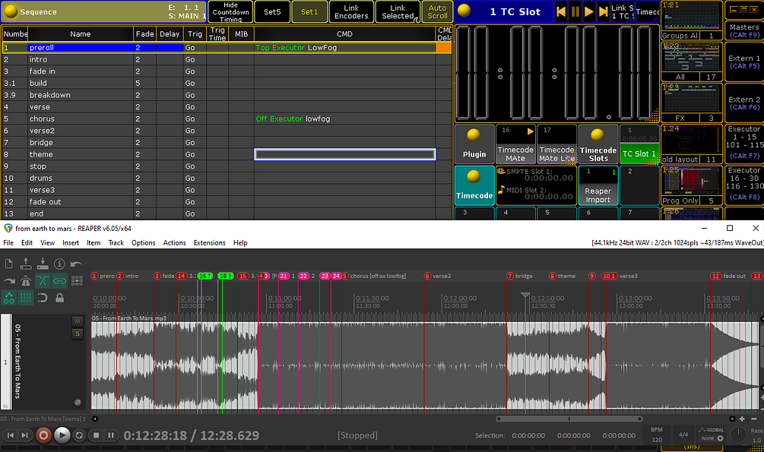764x452 pixels.
Task: Click the red Record button
Action: click(x=43, y=435)
